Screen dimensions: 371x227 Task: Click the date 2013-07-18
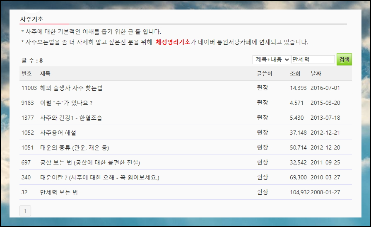pos(325,118)
